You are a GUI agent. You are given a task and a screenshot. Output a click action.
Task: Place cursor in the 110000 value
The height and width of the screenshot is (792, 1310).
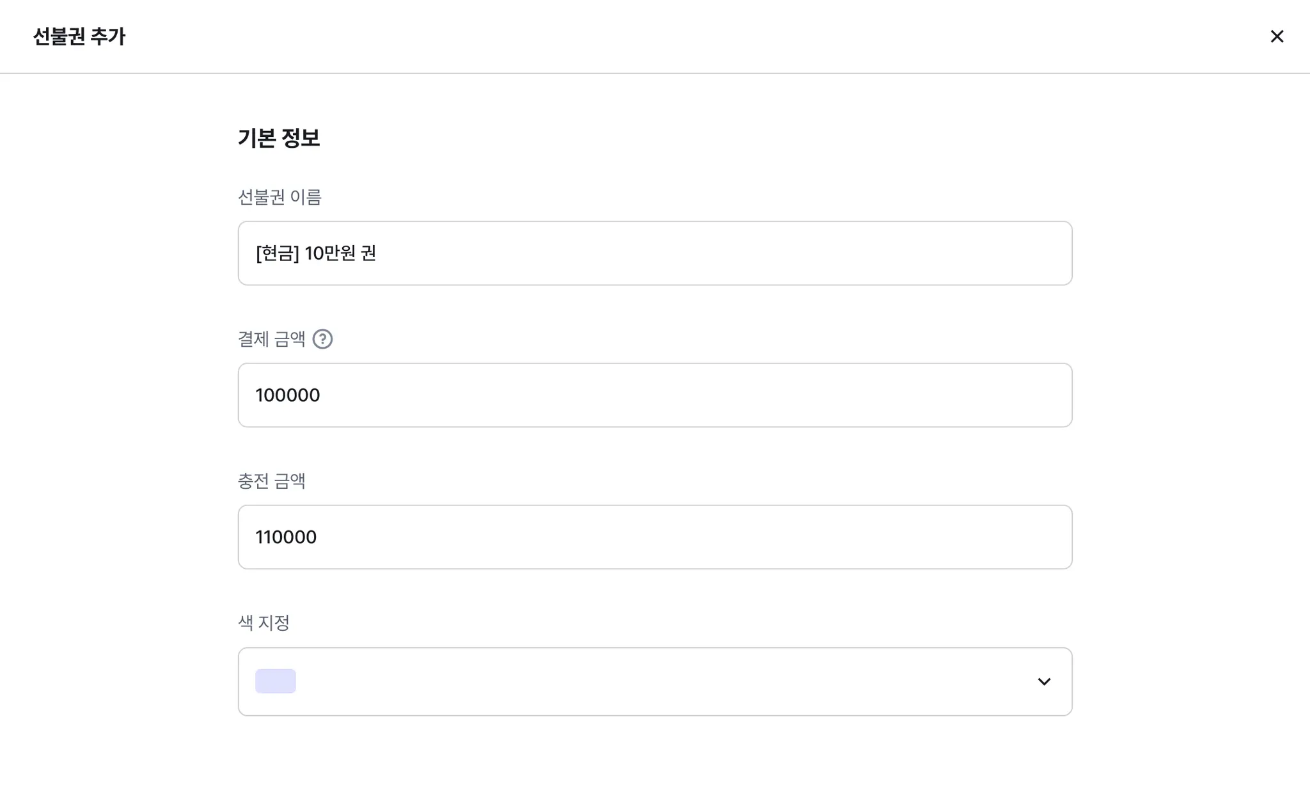(286, 537)
